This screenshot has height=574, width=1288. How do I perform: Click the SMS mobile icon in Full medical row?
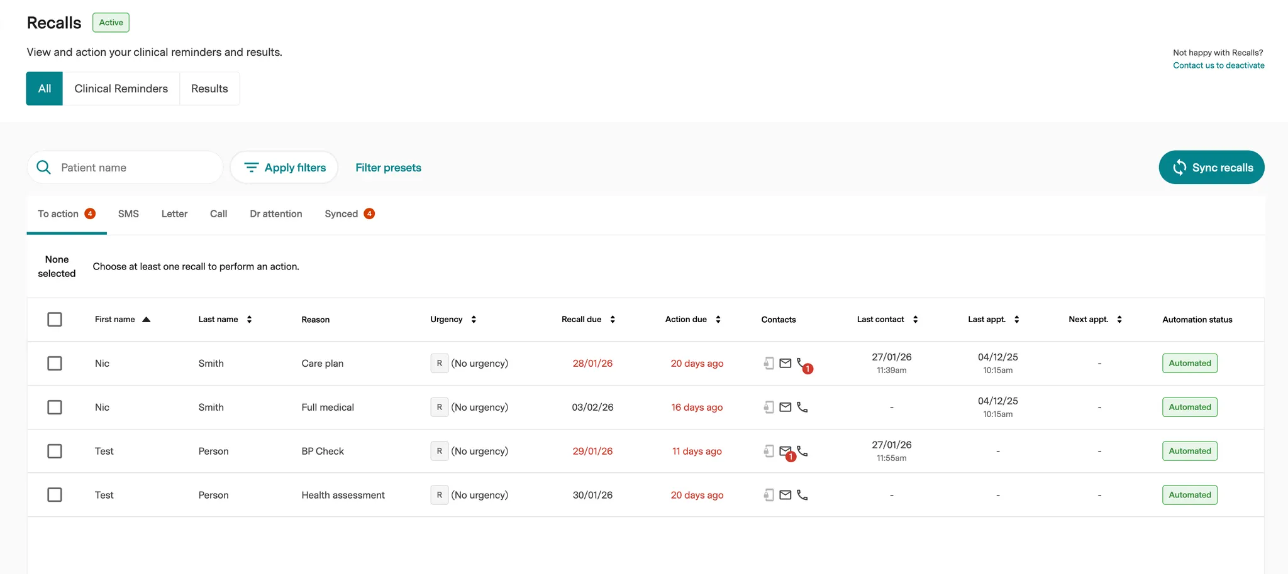(x=769, y=407)
